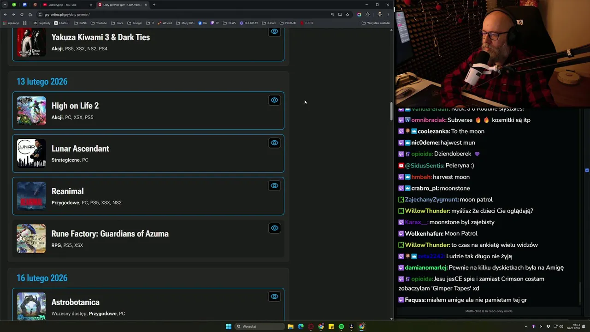Open Chrome three-dot menu

coord(388,14)
